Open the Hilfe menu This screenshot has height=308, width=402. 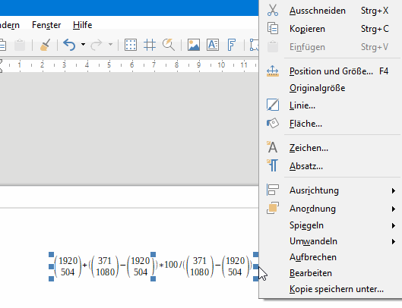[82, 25]
